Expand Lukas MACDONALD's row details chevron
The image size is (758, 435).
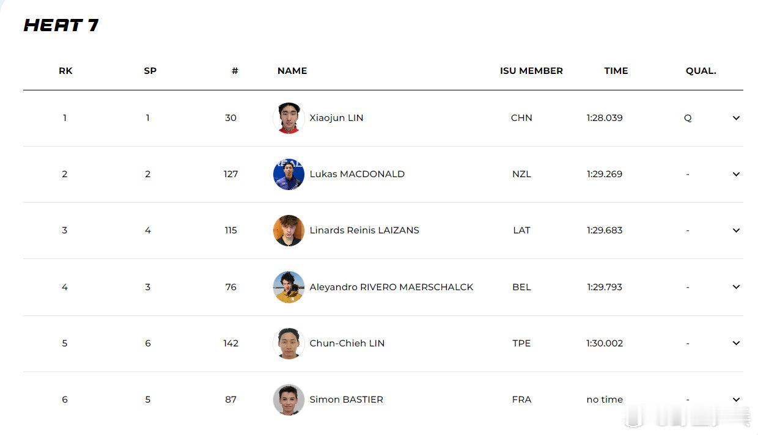tap(736, 174)
